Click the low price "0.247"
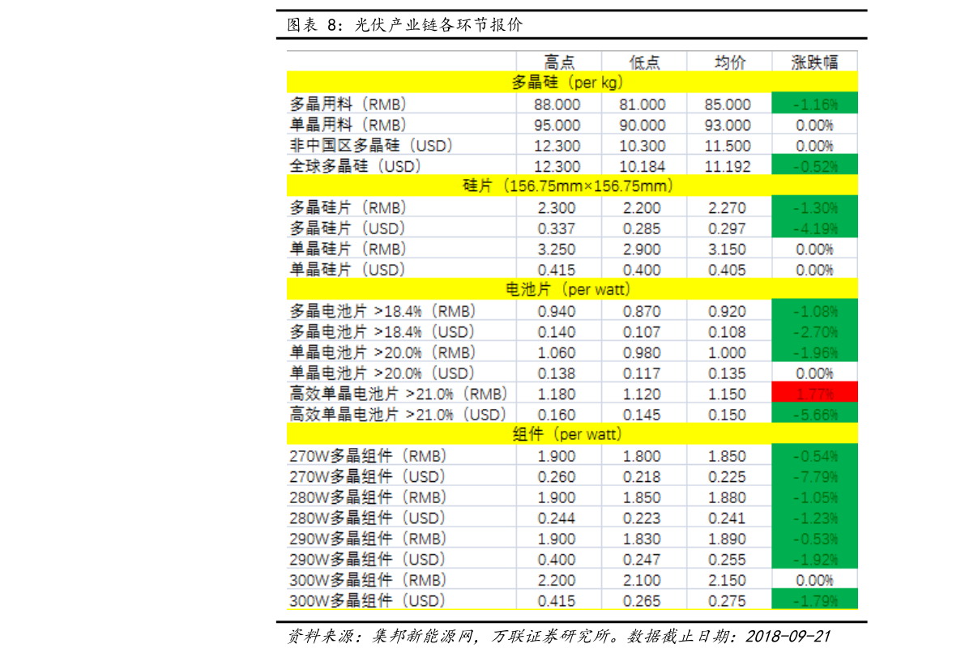Viewport: 965px width, 661px height. (x=642, y=560)
